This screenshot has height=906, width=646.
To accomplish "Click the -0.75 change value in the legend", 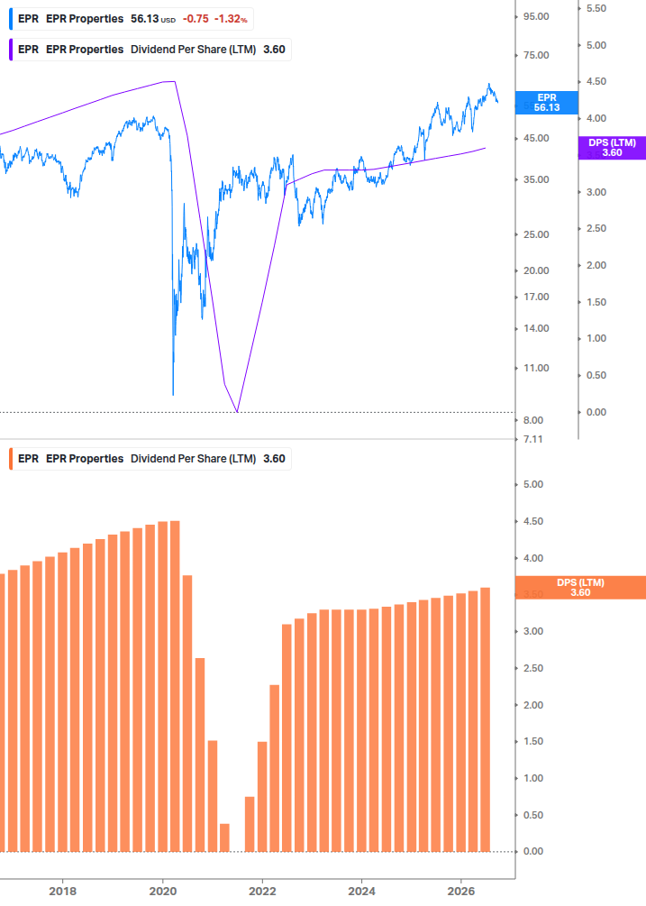I will click(x=196, y=19).
